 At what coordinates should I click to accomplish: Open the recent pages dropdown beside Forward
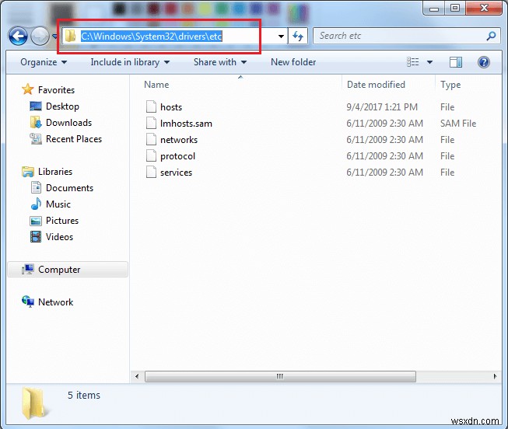(54, 37)
